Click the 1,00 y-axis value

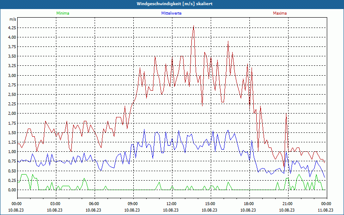pyautogui.click(x=12, y=152)
